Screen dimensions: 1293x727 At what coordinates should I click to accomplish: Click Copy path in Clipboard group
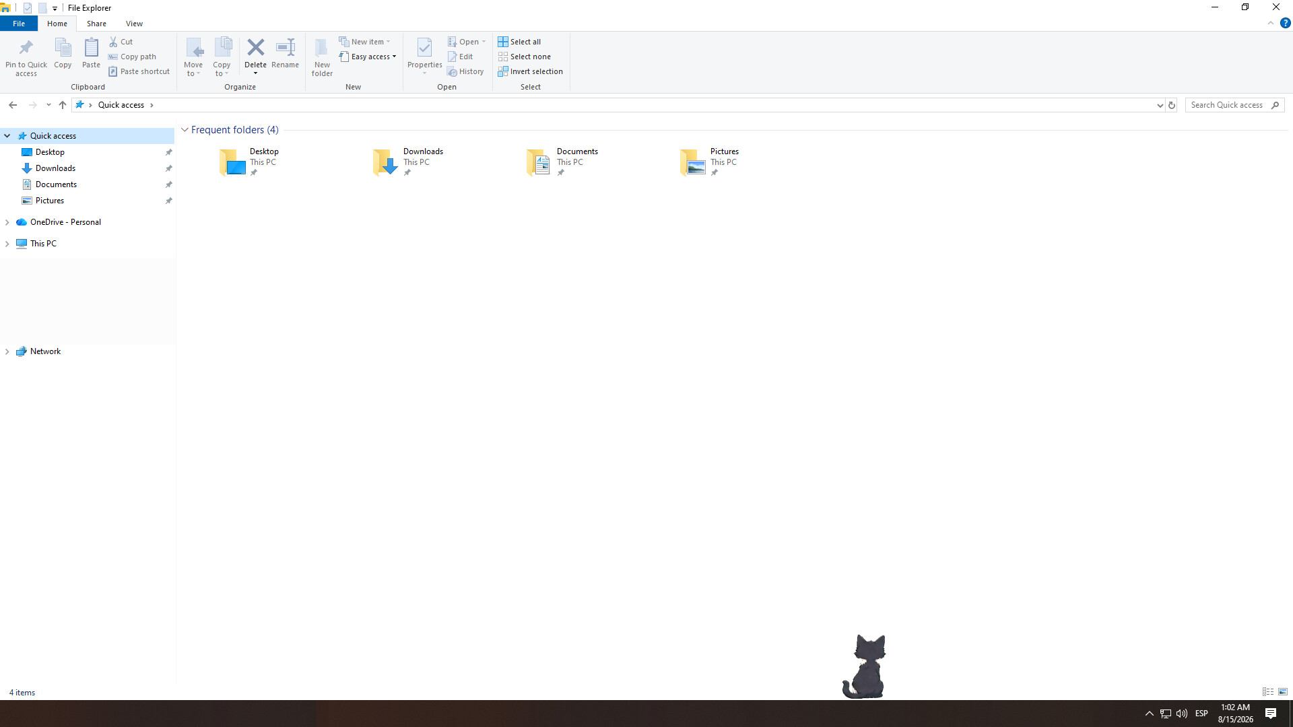coord(132,57)
